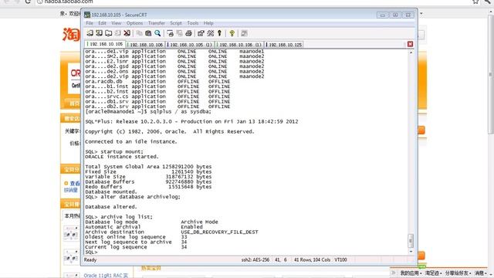Click the Paste clipboard icon

pos(148,33)
